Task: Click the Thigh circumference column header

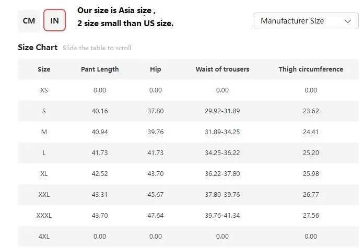Action: click(311, 69)
